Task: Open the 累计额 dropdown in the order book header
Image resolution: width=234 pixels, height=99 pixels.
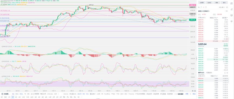Action: click(x=225, y=18)
